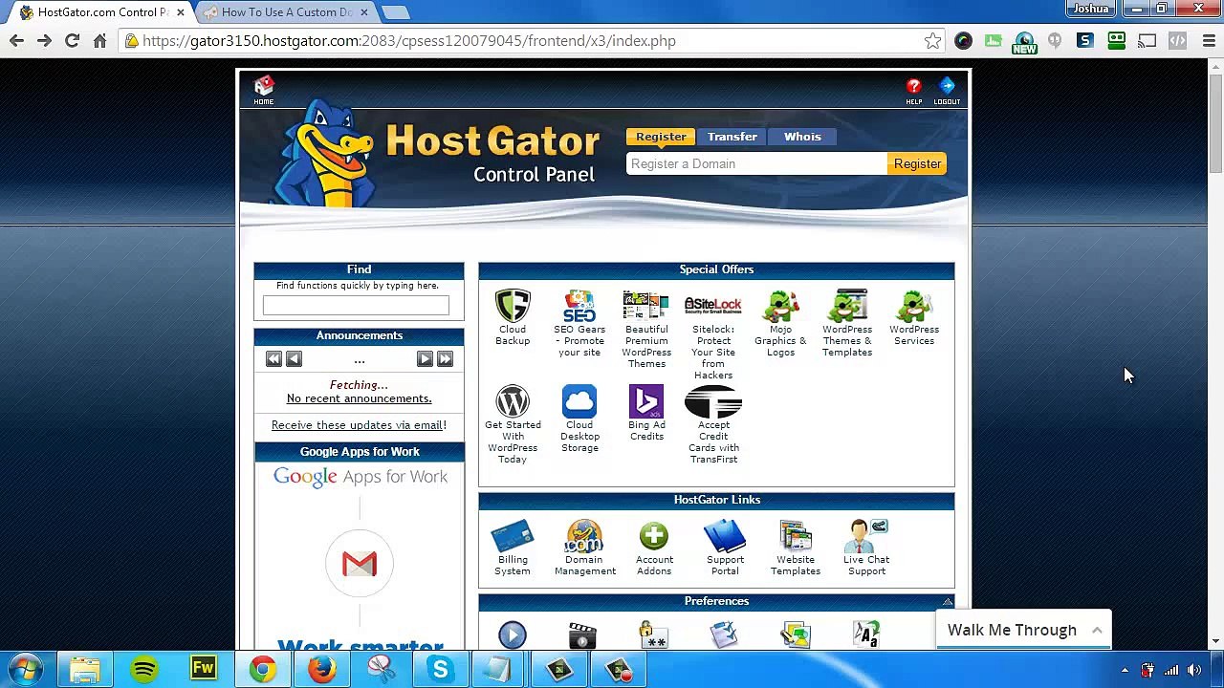Open No recent announcements link
The height and width of the screenshot is (688, 1224).
pyautogui.click(x=359, y=398)
